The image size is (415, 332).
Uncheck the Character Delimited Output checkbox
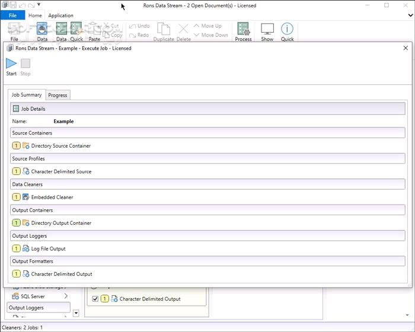click(96, 299)
